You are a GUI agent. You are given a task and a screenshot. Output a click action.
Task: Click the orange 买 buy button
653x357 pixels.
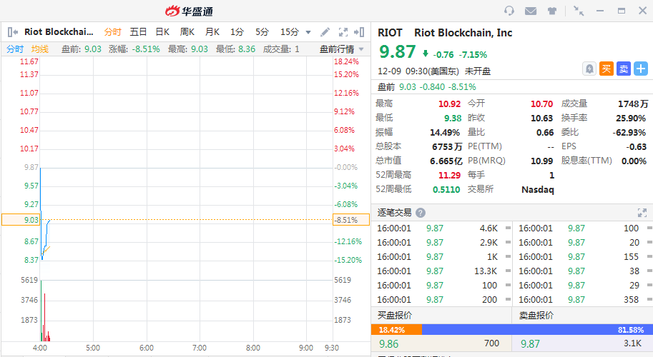607,69
